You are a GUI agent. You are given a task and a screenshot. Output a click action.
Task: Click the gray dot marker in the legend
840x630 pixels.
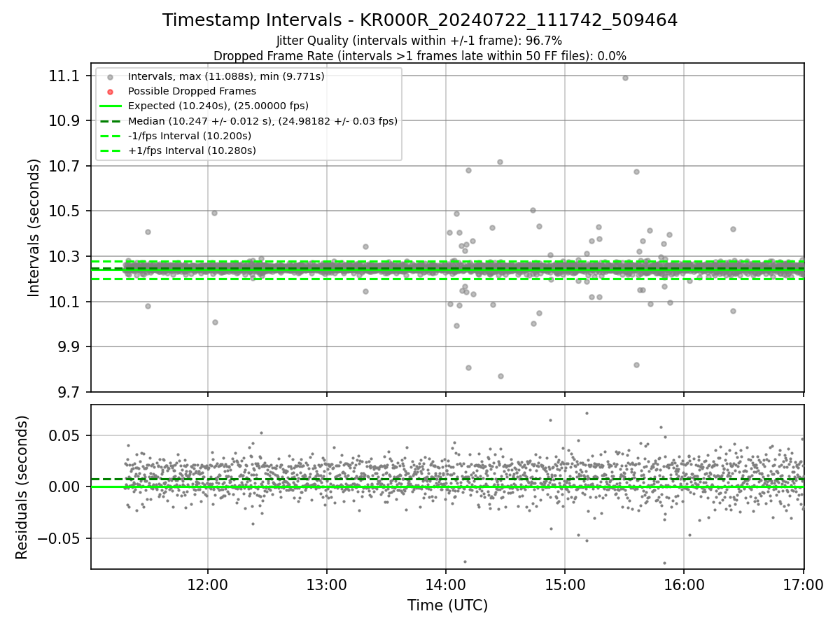click(x=110, y=76)
